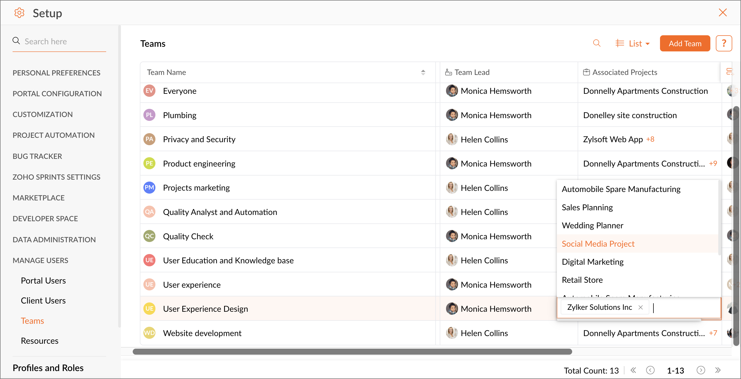Expand PORTAL CONFIGURATION section

57,94
